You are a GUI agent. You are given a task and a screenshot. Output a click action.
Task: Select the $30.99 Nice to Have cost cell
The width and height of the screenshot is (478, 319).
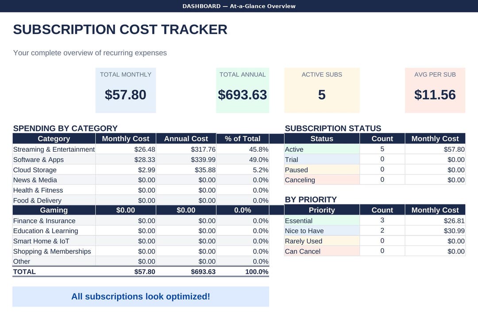(x=435, y=231)
